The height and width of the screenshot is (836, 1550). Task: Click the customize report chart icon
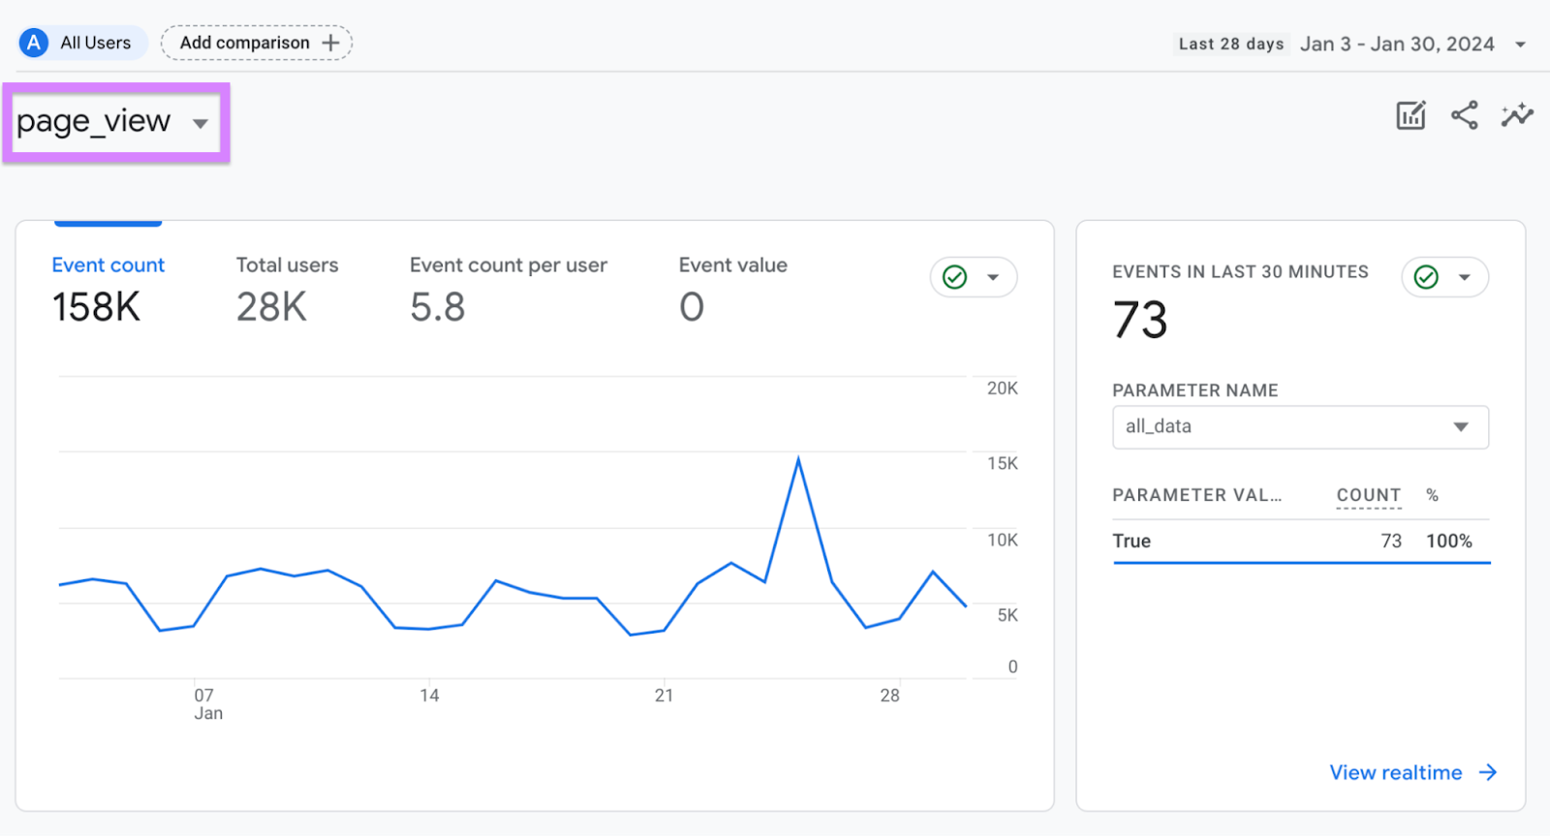[x=1410, y=115]
